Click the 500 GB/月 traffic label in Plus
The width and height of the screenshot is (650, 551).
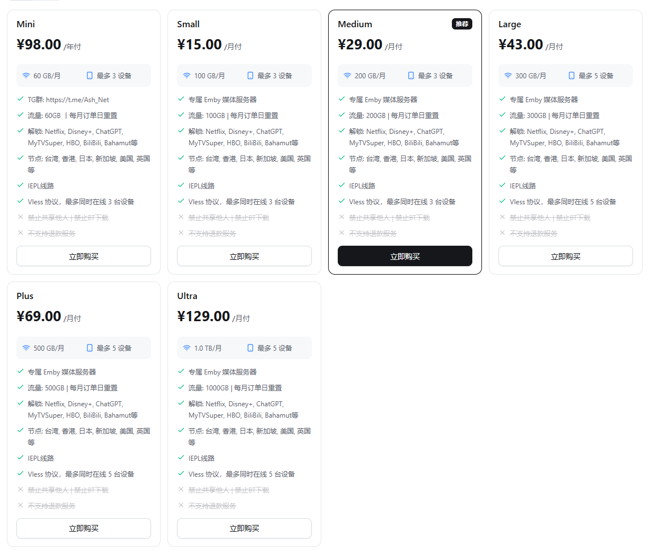48,348
